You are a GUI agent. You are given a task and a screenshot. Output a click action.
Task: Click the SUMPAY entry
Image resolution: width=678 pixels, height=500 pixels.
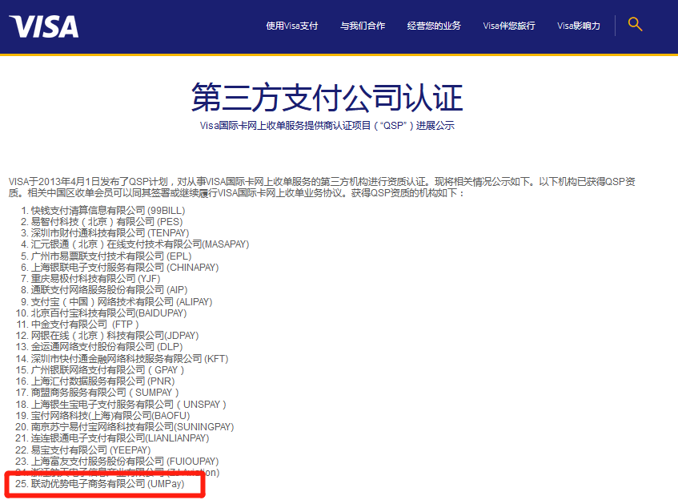[100, 393]
